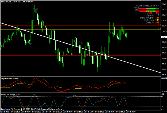Viewport: 167px width, 113px height.
Task: Click the blue buy arrow near 20 Feb 02:30
Action: [31, 43]
